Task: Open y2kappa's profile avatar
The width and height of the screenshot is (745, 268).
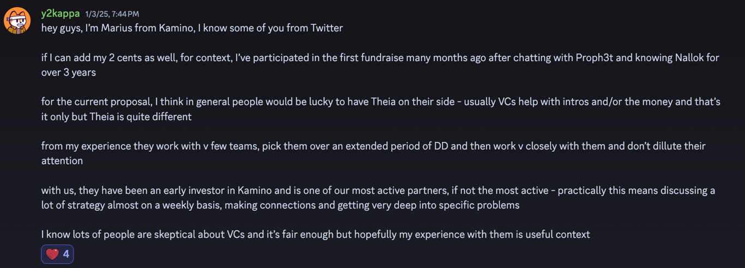Action: click(17, 21)
